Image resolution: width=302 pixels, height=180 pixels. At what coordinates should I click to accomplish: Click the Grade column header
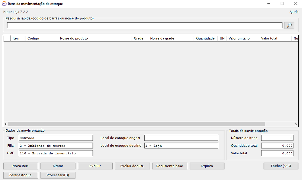[140, 38]
